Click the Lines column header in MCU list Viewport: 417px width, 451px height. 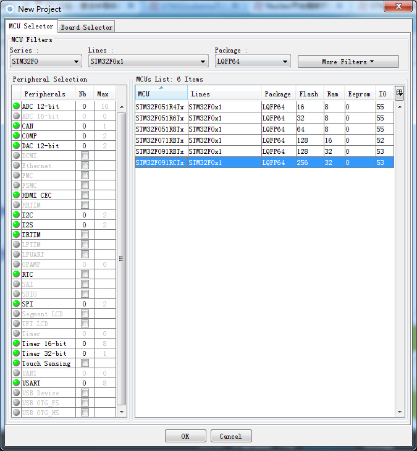pos(224,94)
